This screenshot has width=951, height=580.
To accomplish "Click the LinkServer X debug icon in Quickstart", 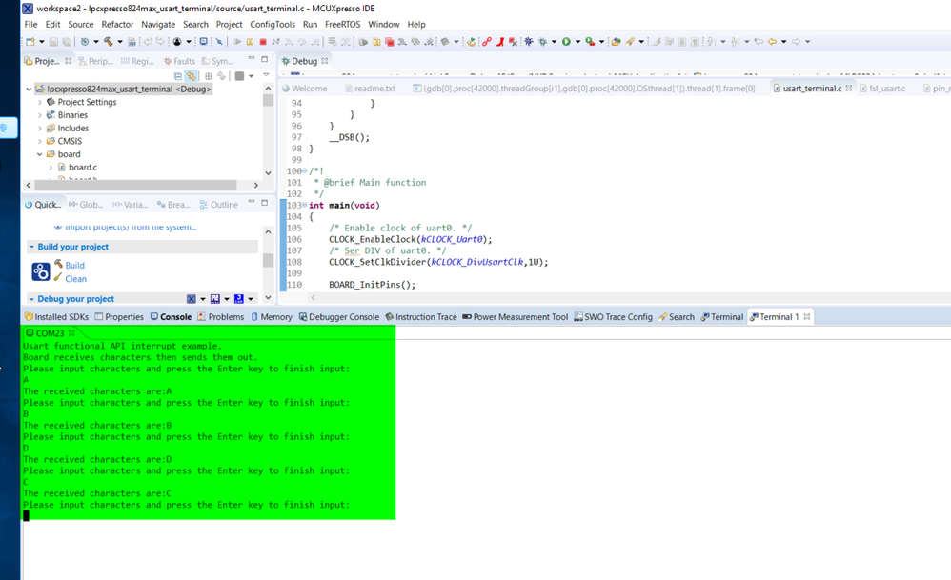I will click(191, 299).
